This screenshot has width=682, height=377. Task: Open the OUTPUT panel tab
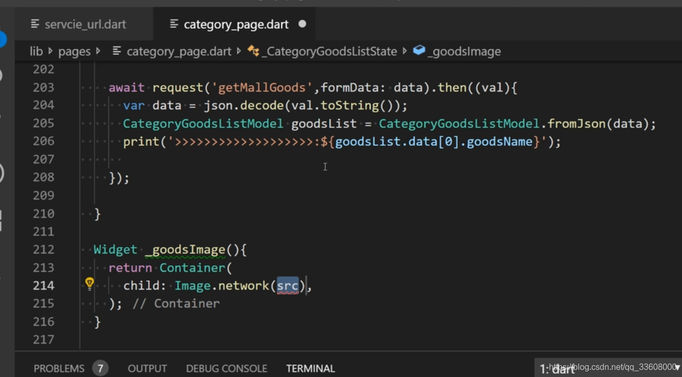pos(147,369)
